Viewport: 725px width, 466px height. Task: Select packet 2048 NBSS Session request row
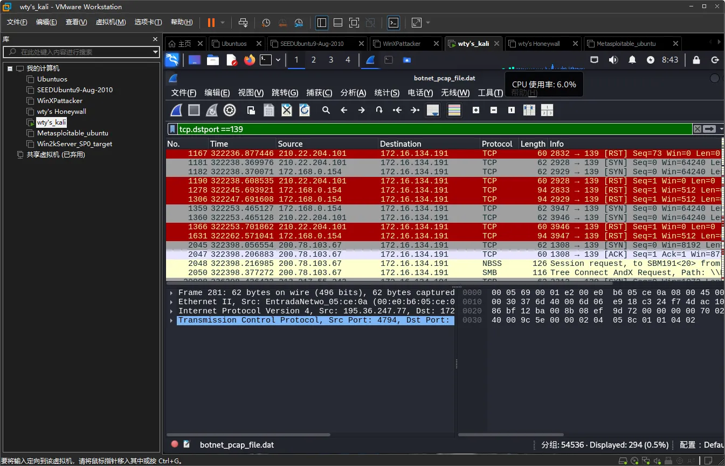click(x=445, y=264)
